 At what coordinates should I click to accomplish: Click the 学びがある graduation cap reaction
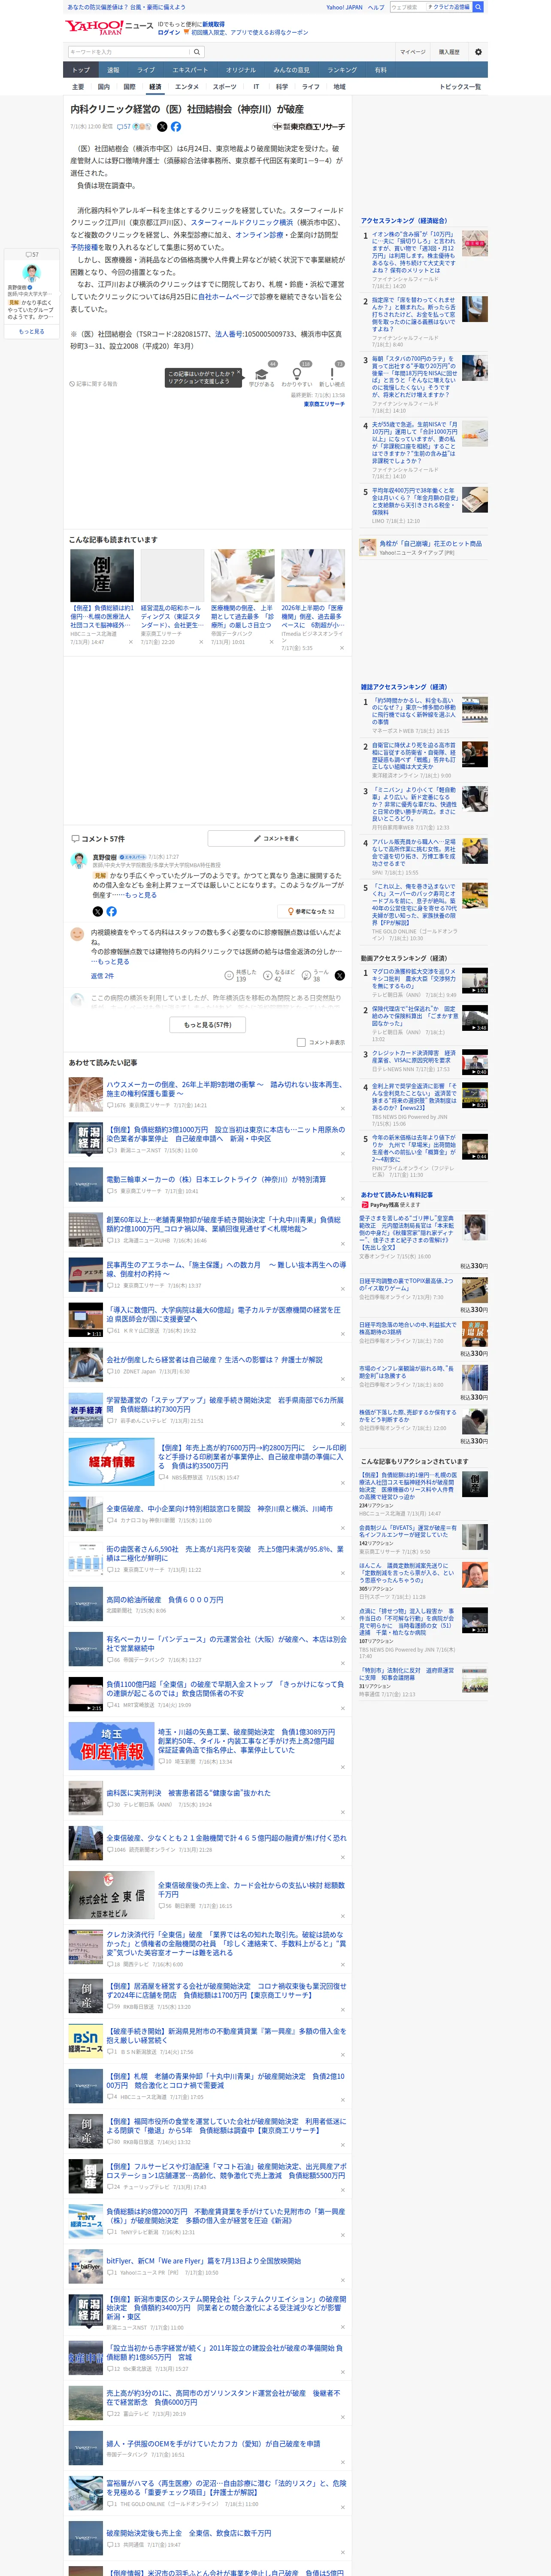[262, 374]
